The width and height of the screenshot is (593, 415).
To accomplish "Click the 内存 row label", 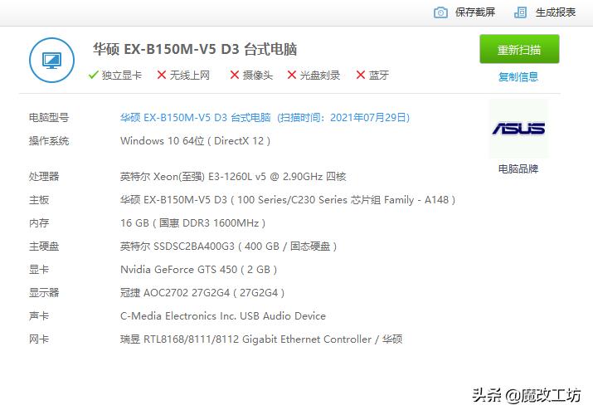I will pyautogui.click(x=39, y=223).
